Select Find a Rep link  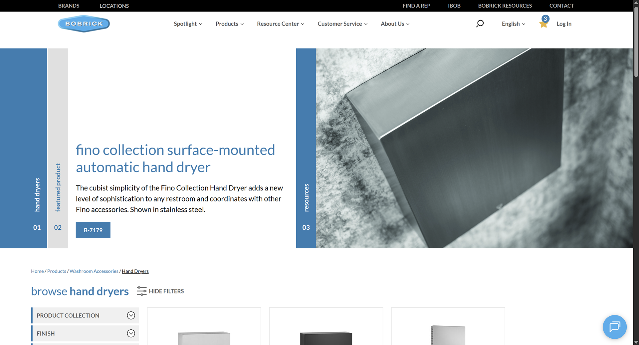point(416,6)
